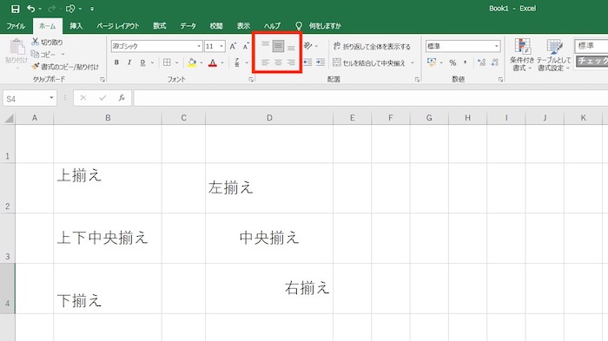Decrease the cell indent

[x=307, y=62]
